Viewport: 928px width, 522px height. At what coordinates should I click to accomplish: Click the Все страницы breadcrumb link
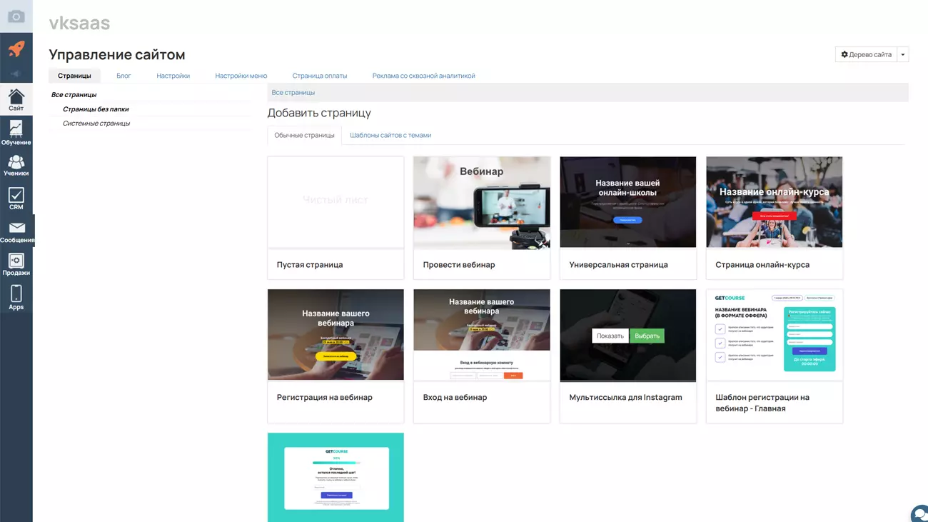pos(293,93)
